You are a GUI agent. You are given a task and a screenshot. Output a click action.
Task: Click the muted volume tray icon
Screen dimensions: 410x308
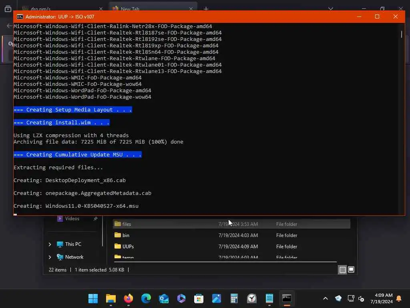pyautogui.click(x=361, y=298)
